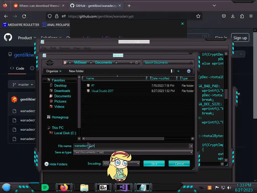
Task: Sort files by Date modified column
Action: [x=163, y=78]
